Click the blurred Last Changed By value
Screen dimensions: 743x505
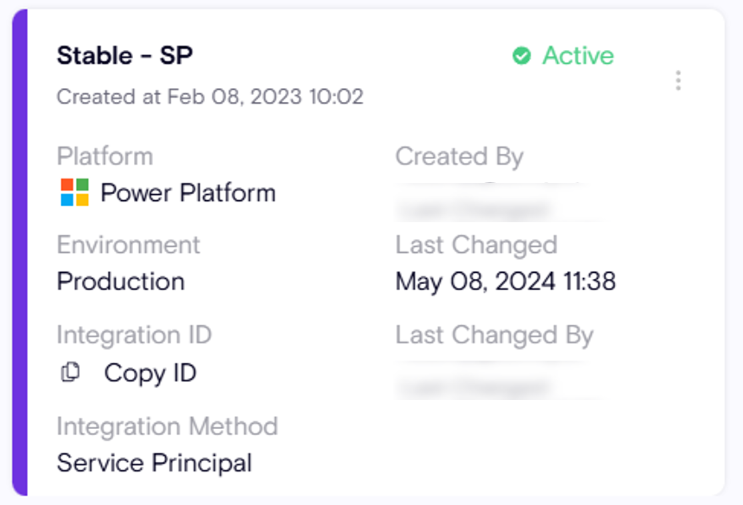[493, 381]
